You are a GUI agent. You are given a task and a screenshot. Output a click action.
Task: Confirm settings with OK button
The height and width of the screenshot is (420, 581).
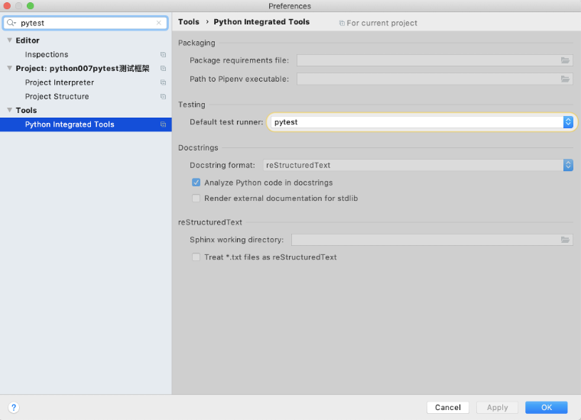click(x=546, y=408)
